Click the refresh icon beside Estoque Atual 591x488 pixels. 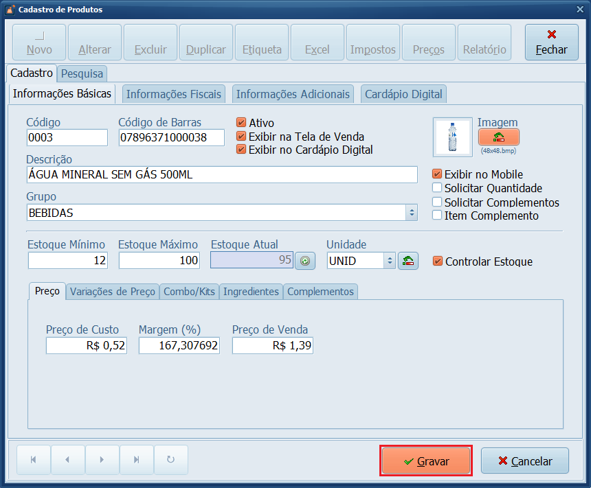(x=304, y=261)
